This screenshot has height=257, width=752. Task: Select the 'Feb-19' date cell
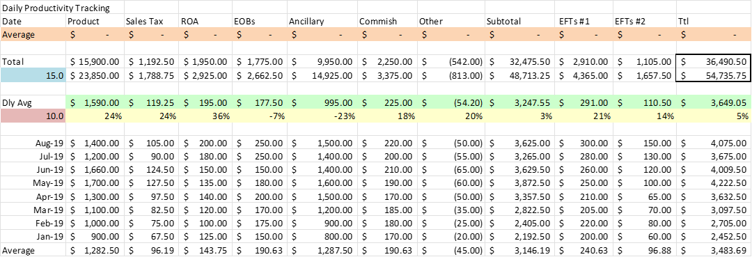[x=33, y=223]
